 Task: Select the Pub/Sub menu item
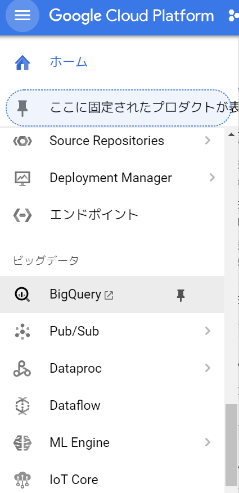click(112, 332)
